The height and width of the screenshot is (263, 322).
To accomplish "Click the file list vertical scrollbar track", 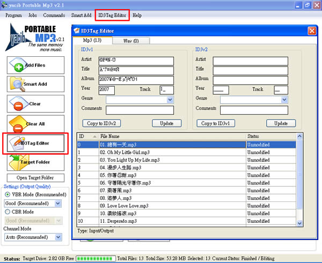I will [x=299, y=180].
